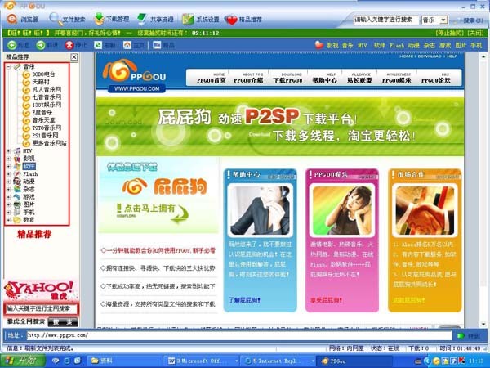Expand the 图片 tree node
The height and width of the screenshot is (368, 490).
[x=9, y=204]
